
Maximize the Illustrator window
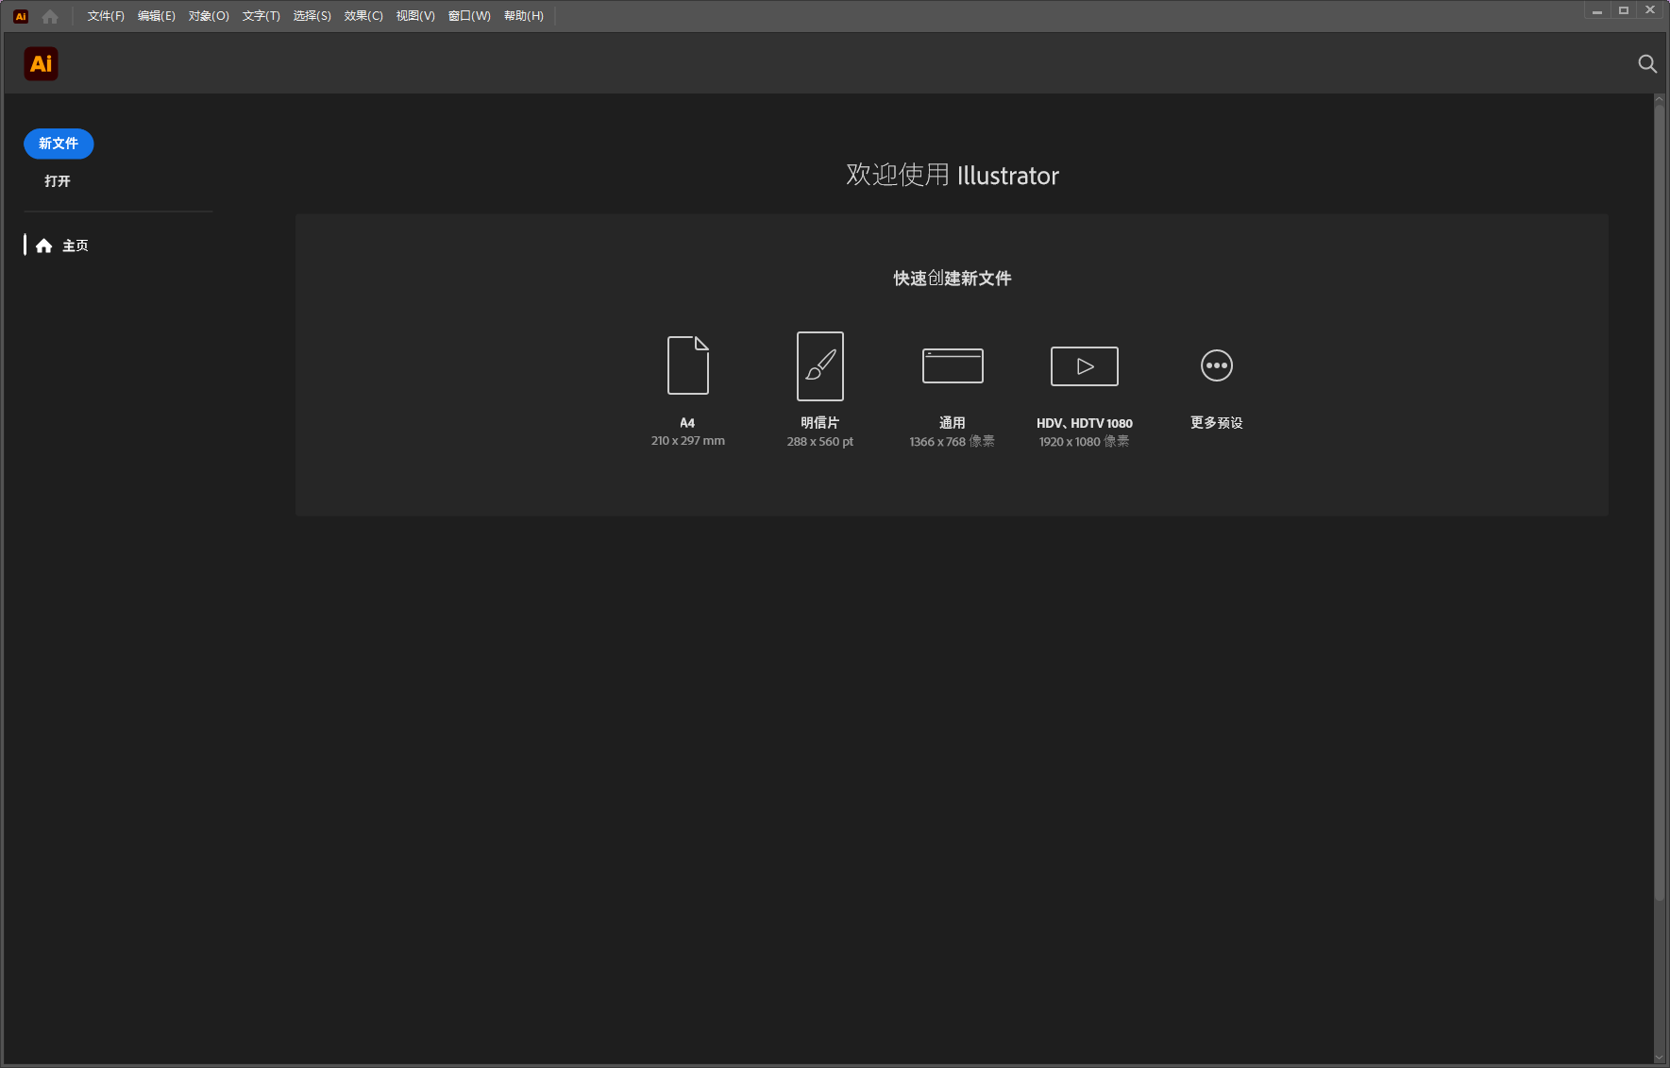(x=1623, y=11)
